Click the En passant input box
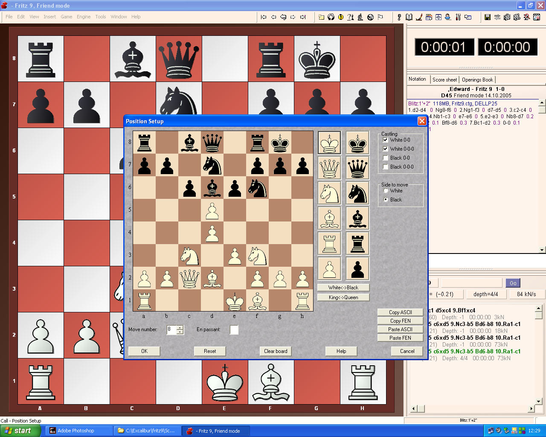Image resolution: width=546 pixels, height=437 pixels. tap(234, 329)
